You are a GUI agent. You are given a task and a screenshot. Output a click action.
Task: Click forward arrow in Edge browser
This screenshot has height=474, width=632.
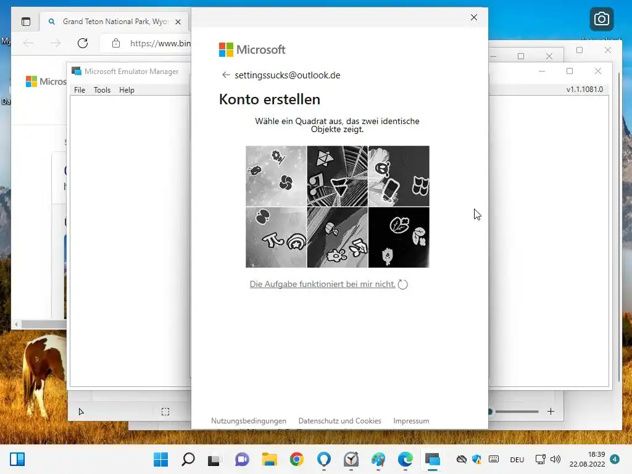tap(56, 43)
